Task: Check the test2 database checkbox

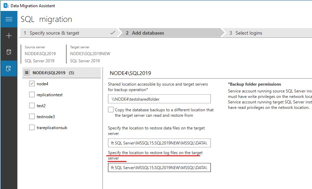Action: tap(32, 105)
